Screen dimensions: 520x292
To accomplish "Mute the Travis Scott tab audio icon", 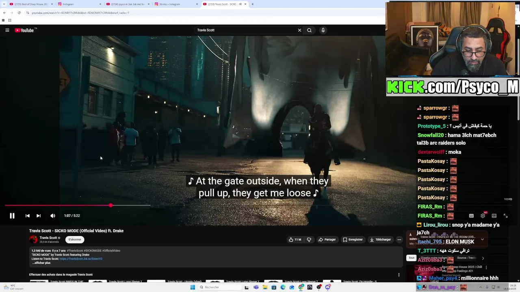I will point(240,4).
